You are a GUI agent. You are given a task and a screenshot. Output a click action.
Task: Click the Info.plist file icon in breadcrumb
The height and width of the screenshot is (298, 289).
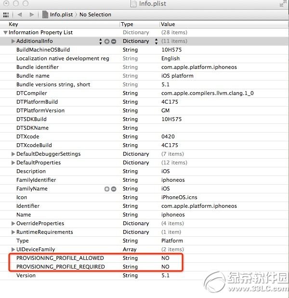click(45, 14)
